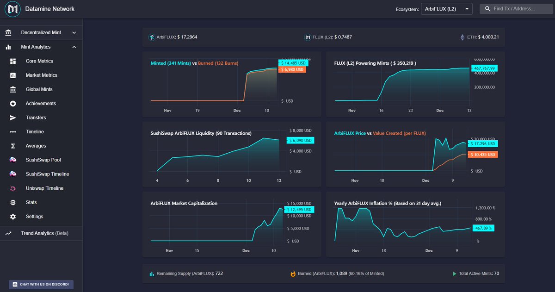
Task: Open the Averages page
Action: click(36, 146)
